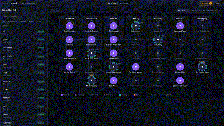Select the Local Embeddings node
The height and width of the screenshot is (126, 224).
(x=202, y=26)
